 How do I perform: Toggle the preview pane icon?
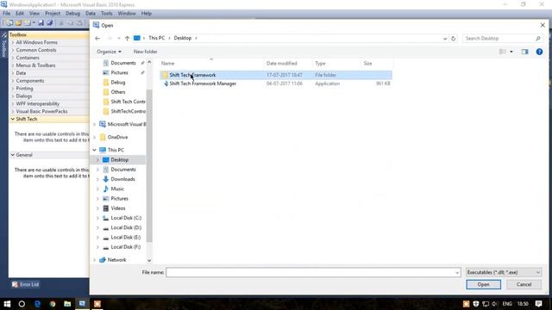(x=524, y=52)
